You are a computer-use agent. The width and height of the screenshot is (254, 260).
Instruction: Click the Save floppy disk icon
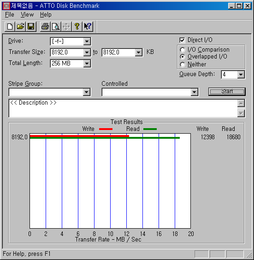pyautogui.click(x=31, y=27)
